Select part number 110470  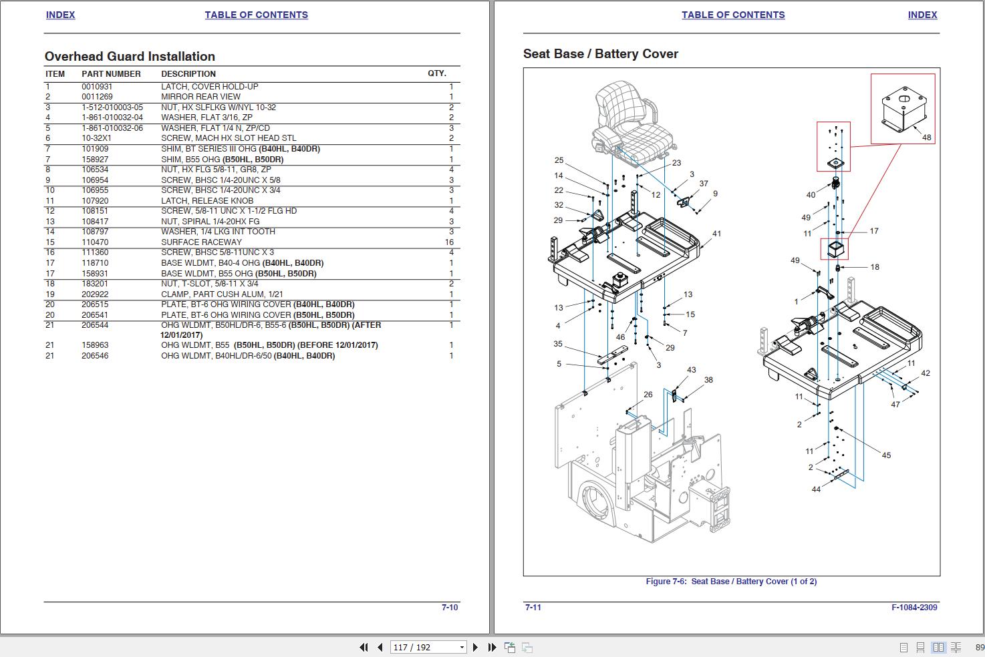pyautogui.click(x=95, y=242)
